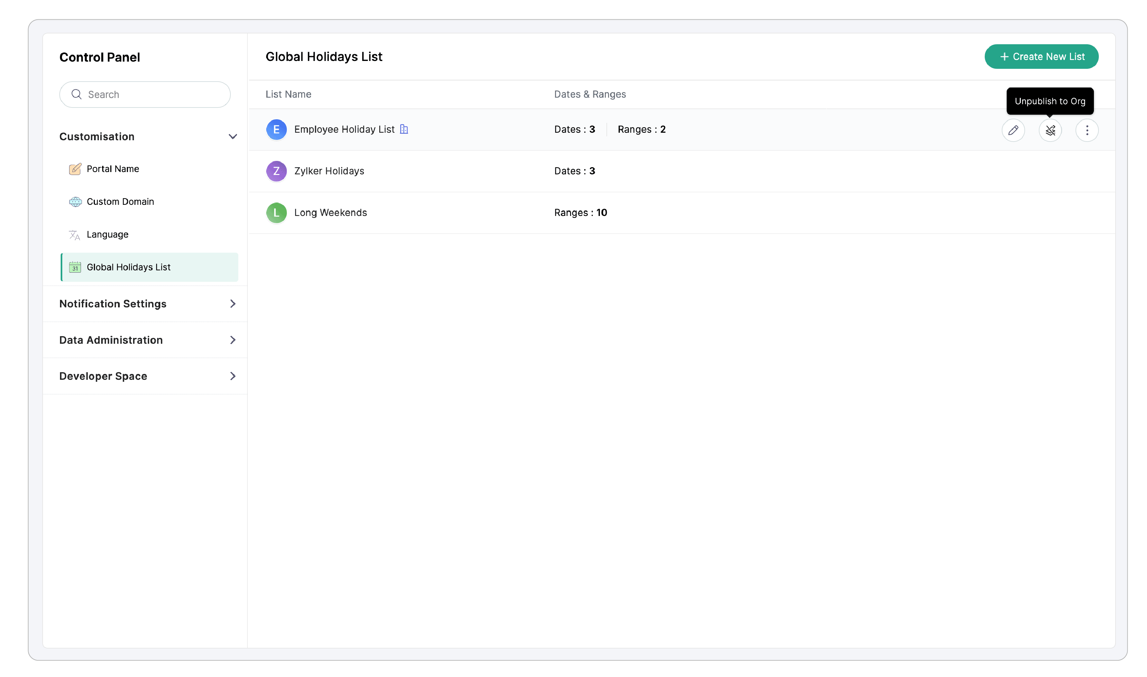Open the Zylker Holidays list
The height and width of the screenshot is (677, 1147).
point(329,171)
